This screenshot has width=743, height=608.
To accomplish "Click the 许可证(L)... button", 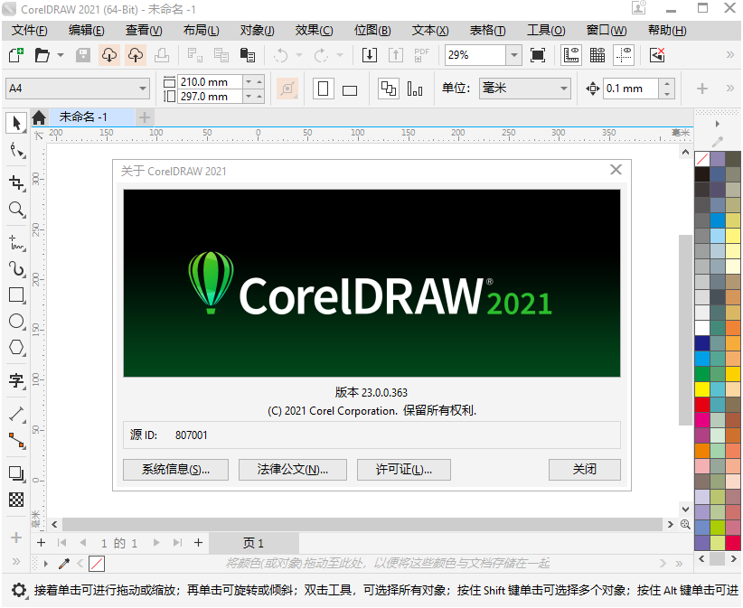I will click(404, 470).
